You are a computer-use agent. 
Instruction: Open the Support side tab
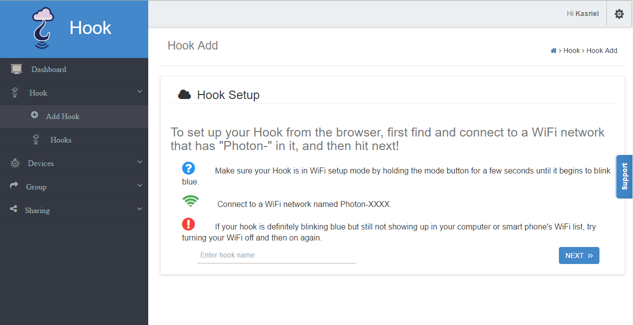tap(624, 176)
